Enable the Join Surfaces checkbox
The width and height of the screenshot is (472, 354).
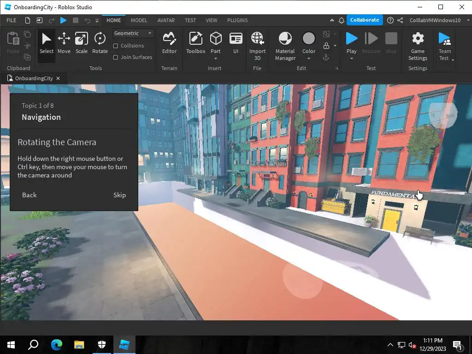115,57
